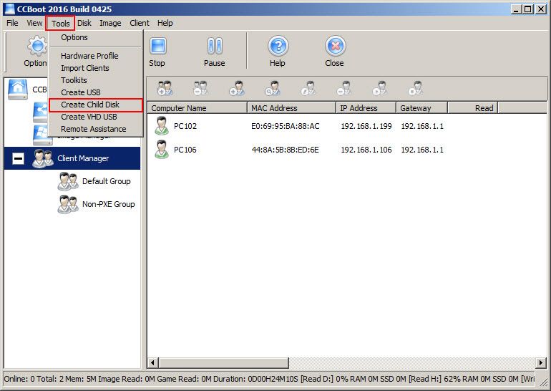Click the Close toolbar icon with red X
Viewport: 551px width, 391px height.
pyautogui.click(x=335, y=46)
